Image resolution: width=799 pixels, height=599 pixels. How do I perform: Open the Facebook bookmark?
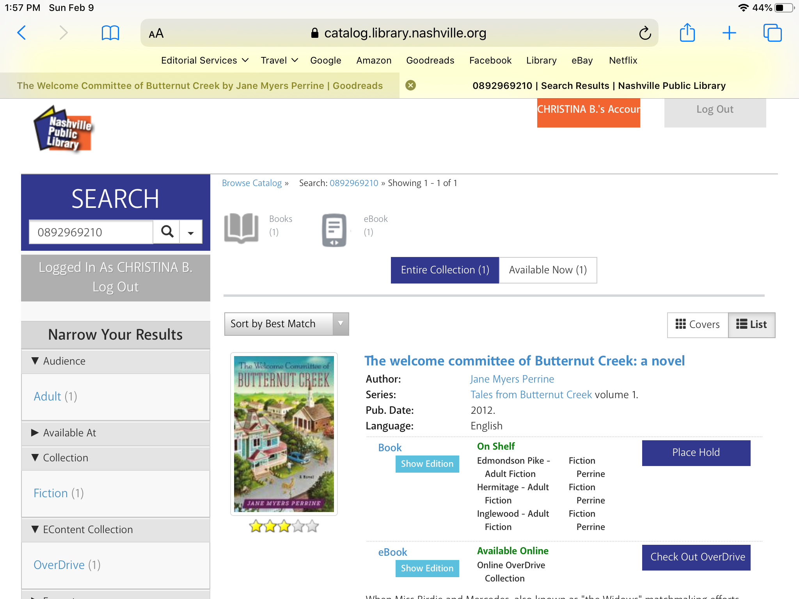[x=490, y=60]
